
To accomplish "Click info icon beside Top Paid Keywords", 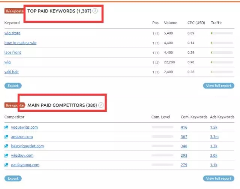I will 95,11.
